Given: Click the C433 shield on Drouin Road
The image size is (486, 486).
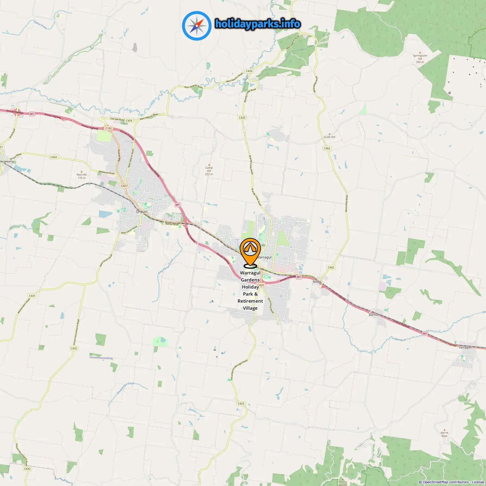Looking at the screenshot, I should pyautogui.click(x=54, y=157).
